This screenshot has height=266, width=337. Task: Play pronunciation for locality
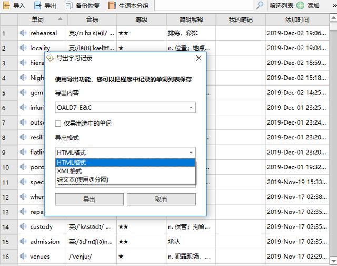23,48
